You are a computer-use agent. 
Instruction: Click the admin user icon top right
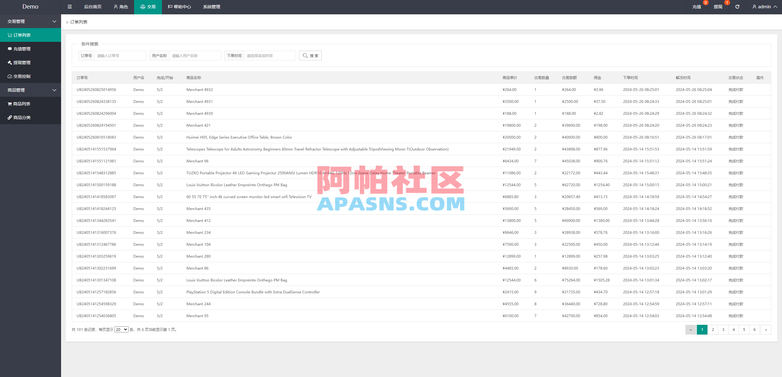point(755,6)
